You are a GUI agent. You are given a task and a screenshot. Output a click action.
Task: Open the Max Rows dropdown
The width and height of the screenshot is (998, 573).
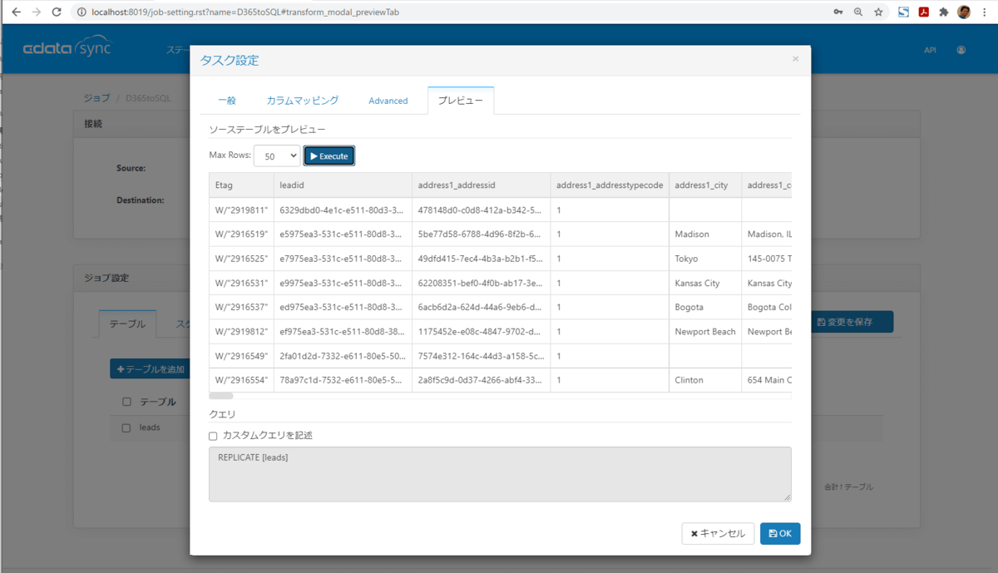point(277,156)
